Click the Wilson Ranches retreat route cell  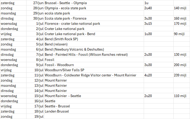coord(86,54)
